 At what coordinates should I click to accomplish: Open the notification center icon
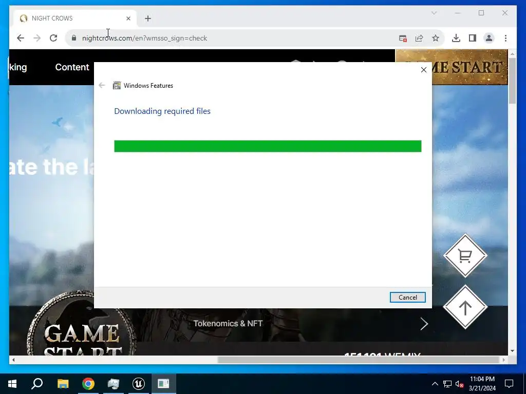[x=509, y=384]
